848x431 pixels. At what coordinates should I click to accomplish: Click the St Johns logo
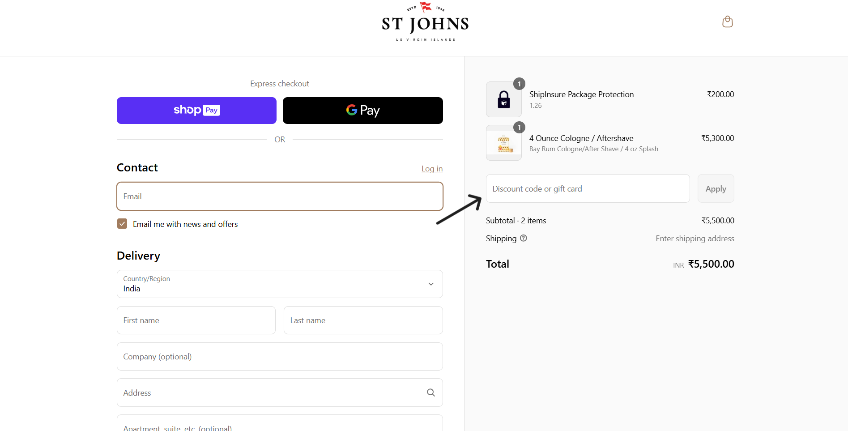[x=425, y=22]
